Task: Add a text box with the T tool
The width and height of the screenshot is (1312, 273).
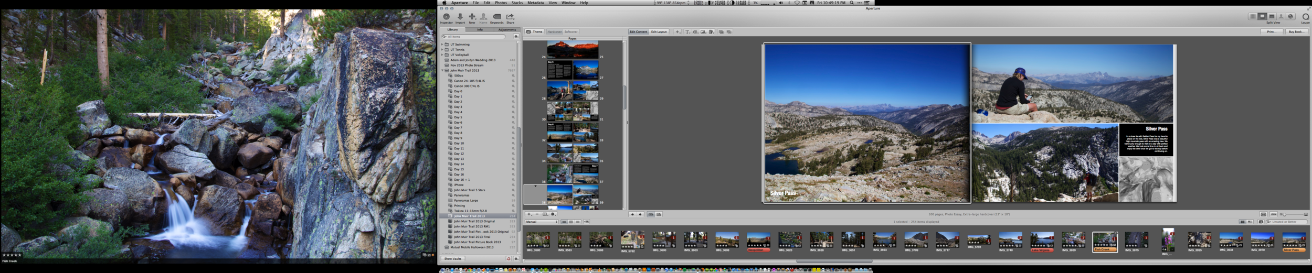Action: coord(687,31)
